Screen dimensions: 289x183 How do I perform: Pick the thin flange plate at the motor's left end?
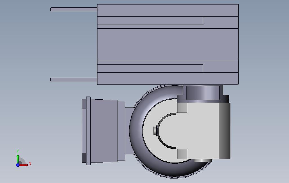pos(88,131)
